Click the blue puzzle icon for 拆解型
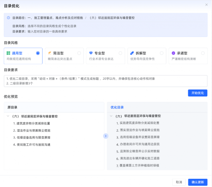212x187 pixels. (x=132, y=53)
